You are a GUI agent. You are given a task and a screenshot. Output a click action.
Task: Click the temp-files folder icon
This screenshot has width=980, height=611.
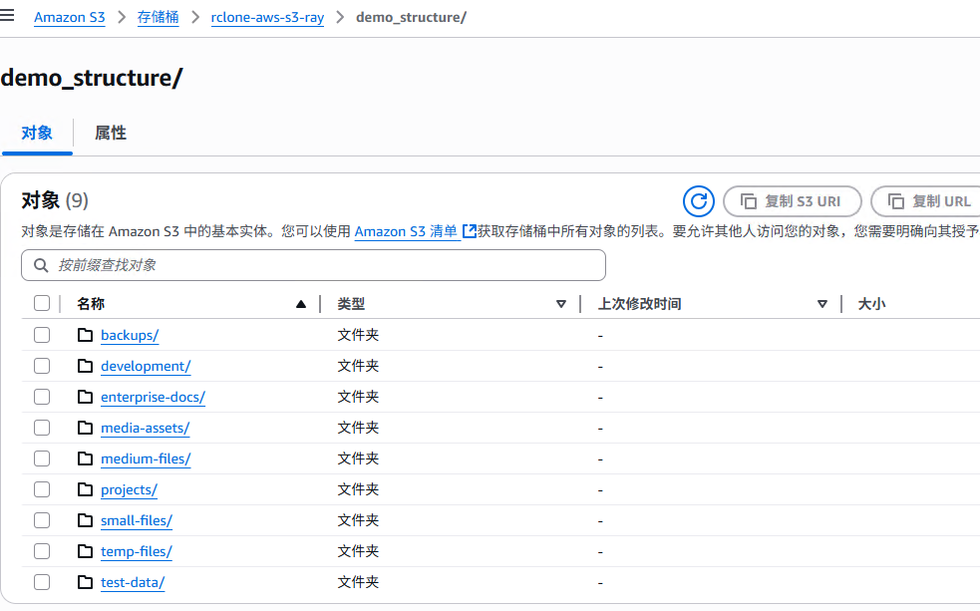tap(85, 551)
